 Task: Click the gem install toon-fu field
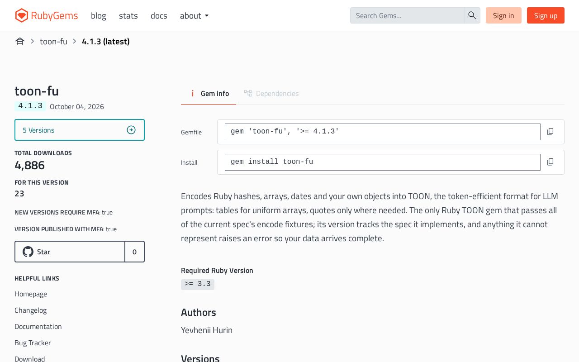coord(383,162)
